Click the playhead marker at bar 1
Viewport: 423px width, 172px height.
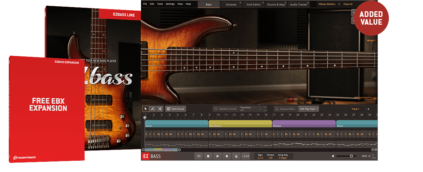pos(145,118)
